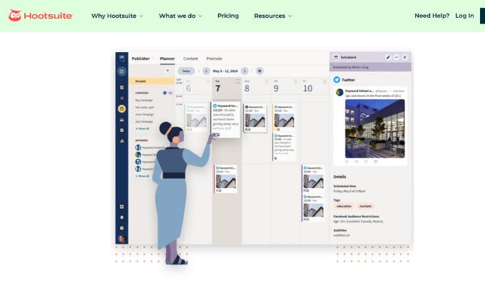Expand the What we do menu

coord(180,16)
